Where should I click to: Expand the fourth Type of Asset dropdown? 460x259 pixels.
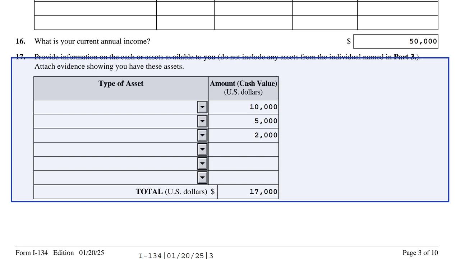coord(202,149)
